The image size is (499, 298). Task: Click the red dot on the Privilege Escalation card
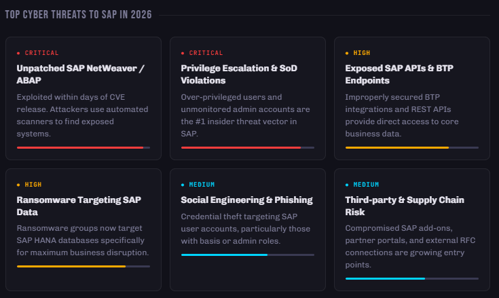(x=183, y=53)
